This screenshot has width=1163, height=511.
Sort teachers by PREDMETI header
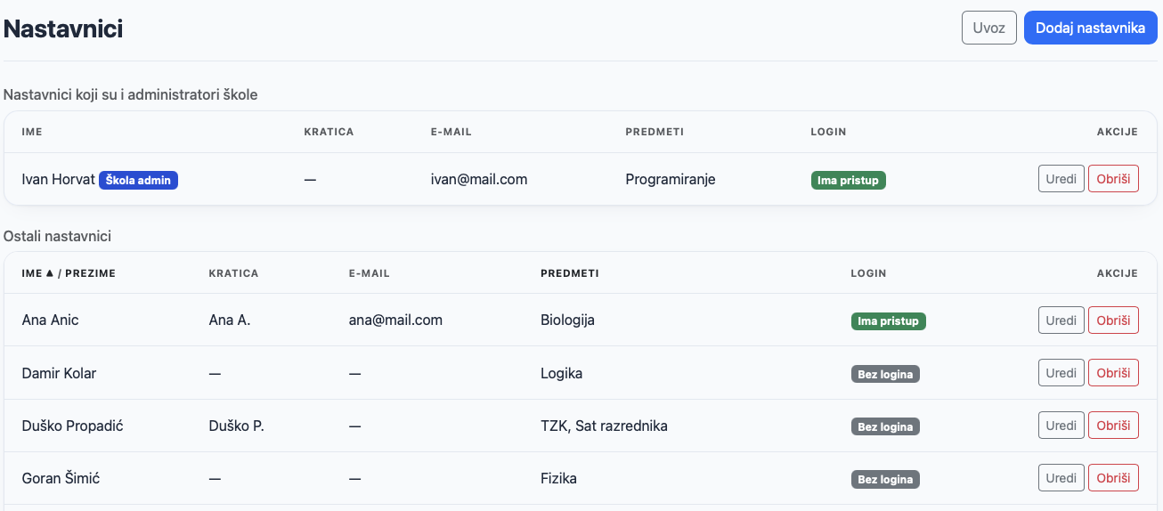(x=569, y=273)
